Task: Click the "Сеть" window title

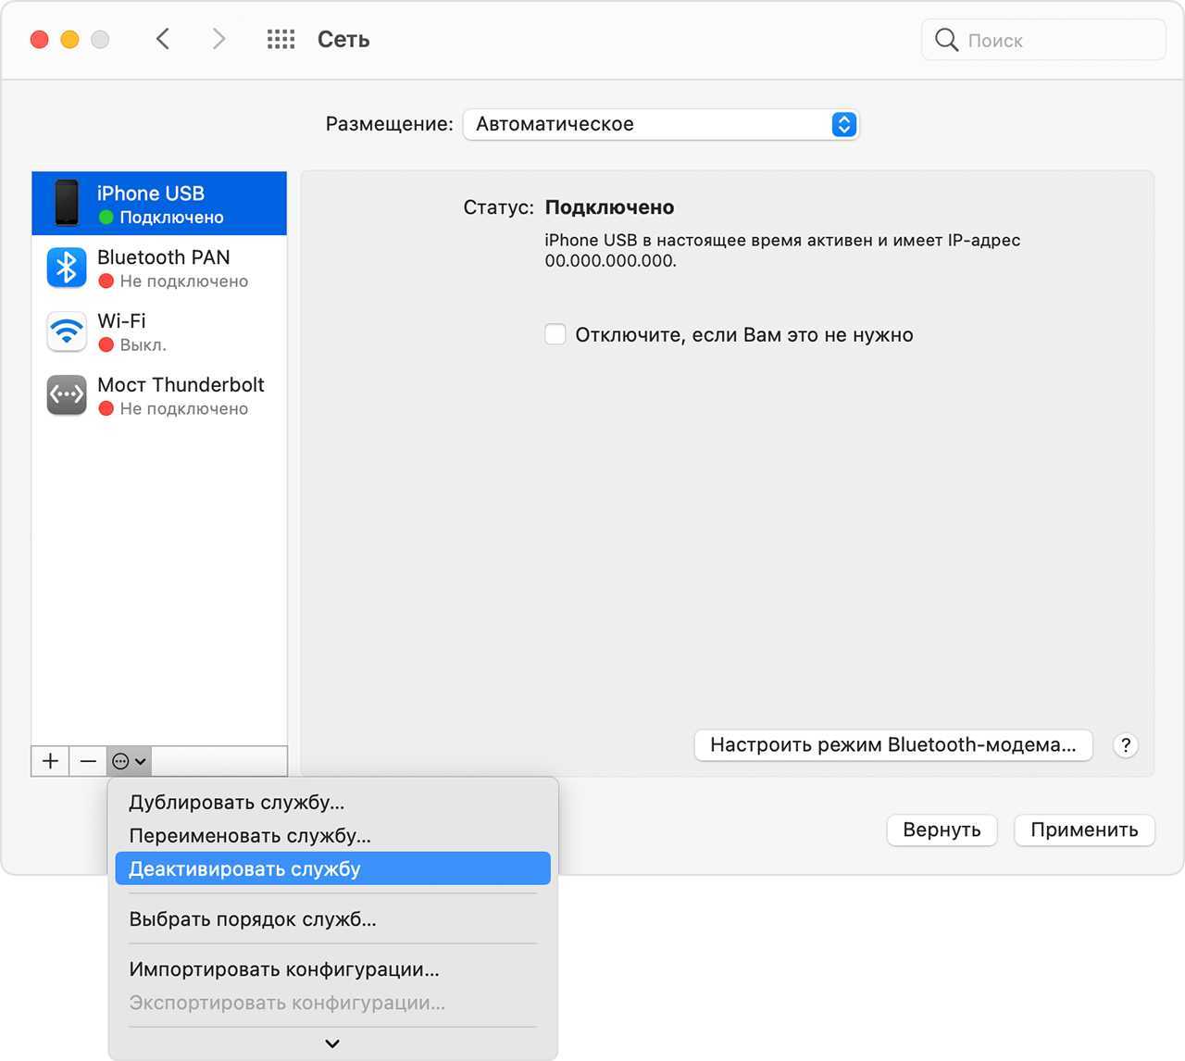Action: 343,40
